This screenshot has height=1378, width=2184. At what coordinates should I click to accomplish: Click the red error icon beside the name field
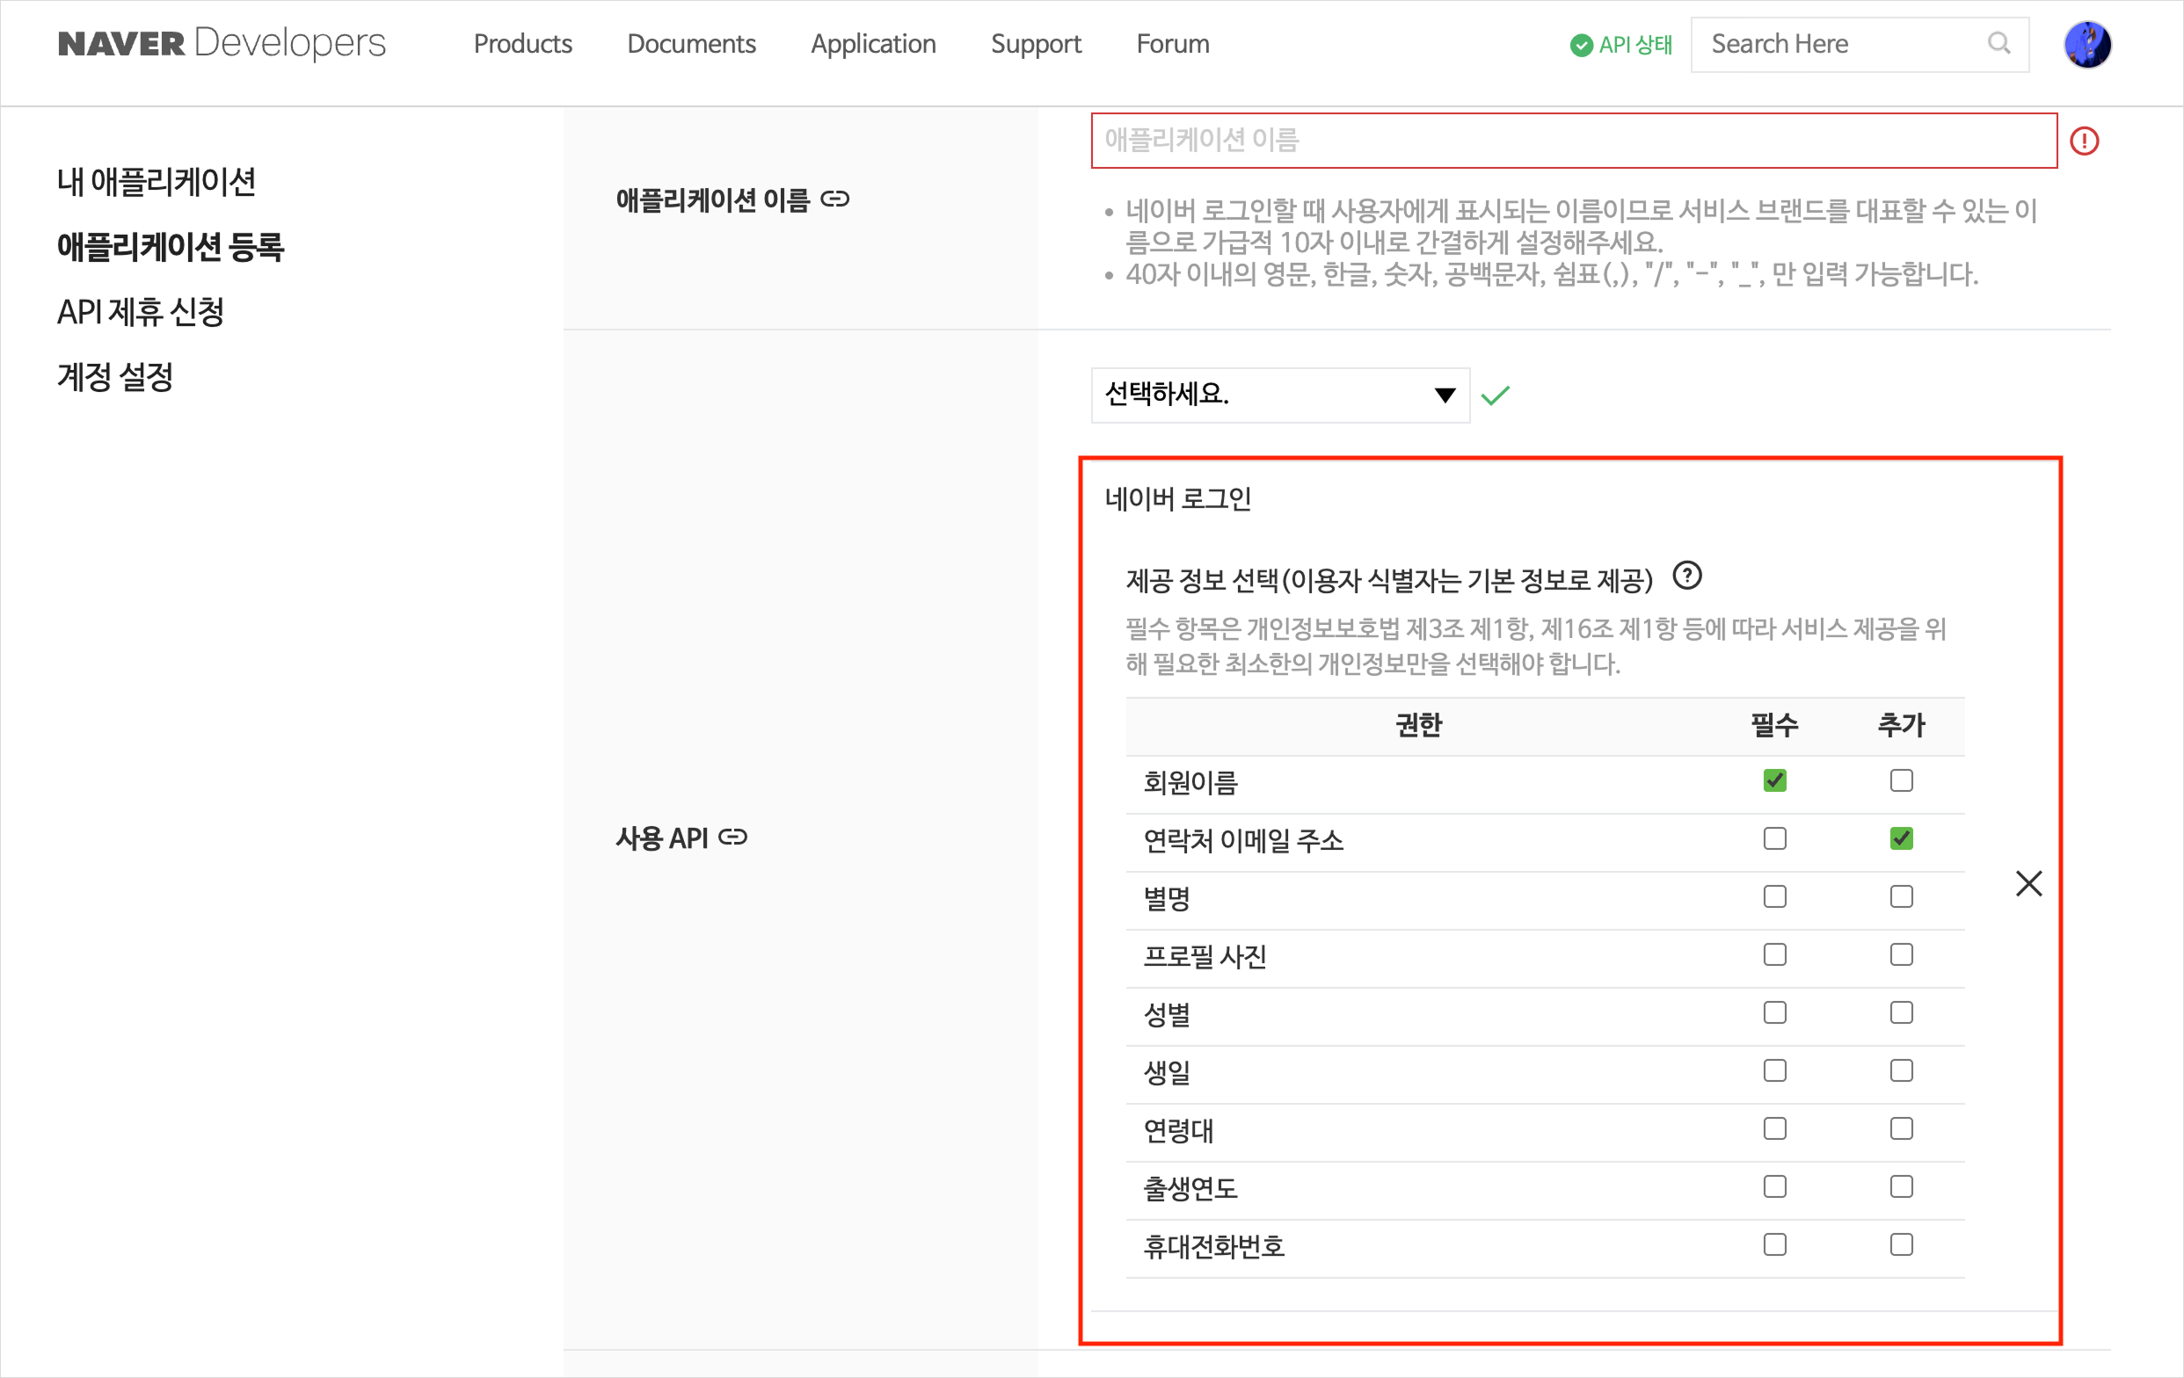[2086, 141]
